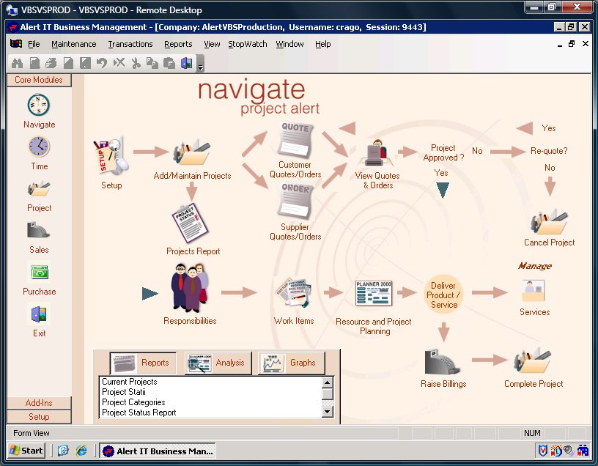Image resolution: width=598 pixels, height=466 pixels.
Task: Click the Undo arrow toolbar icon
Action: pos(102,63)
